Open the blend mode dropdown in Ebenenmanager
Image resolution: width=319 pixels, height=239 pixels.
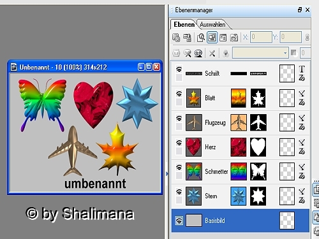coord(261,53)
